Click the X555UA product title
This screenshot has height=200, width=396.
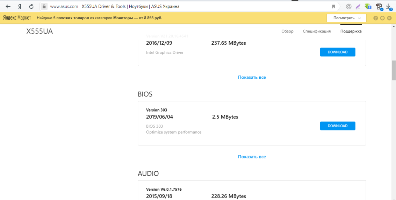pos(39,31)
